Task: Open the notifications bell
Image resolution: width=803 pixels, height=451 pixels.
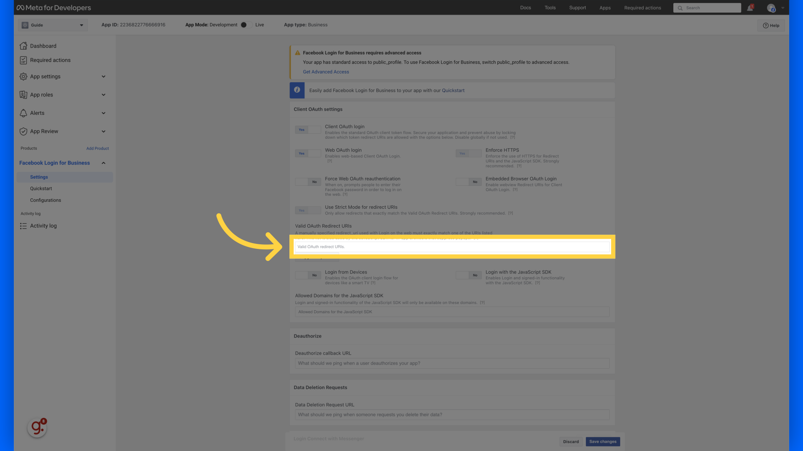Action: 750,8
